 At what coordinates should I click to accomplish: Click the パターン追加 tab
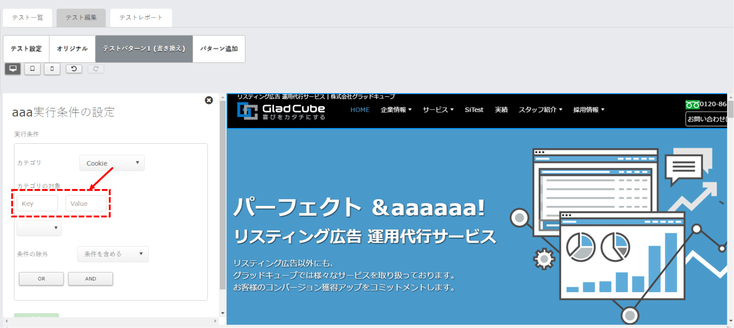(x=219, y=49)
